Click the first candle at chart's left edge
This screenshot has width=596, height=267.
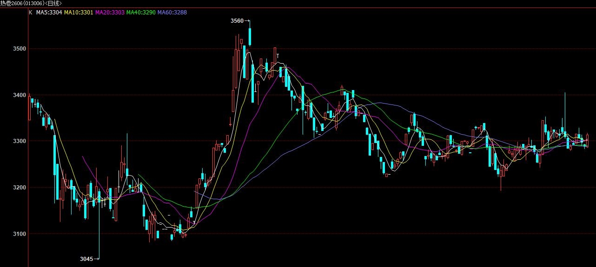30,108
